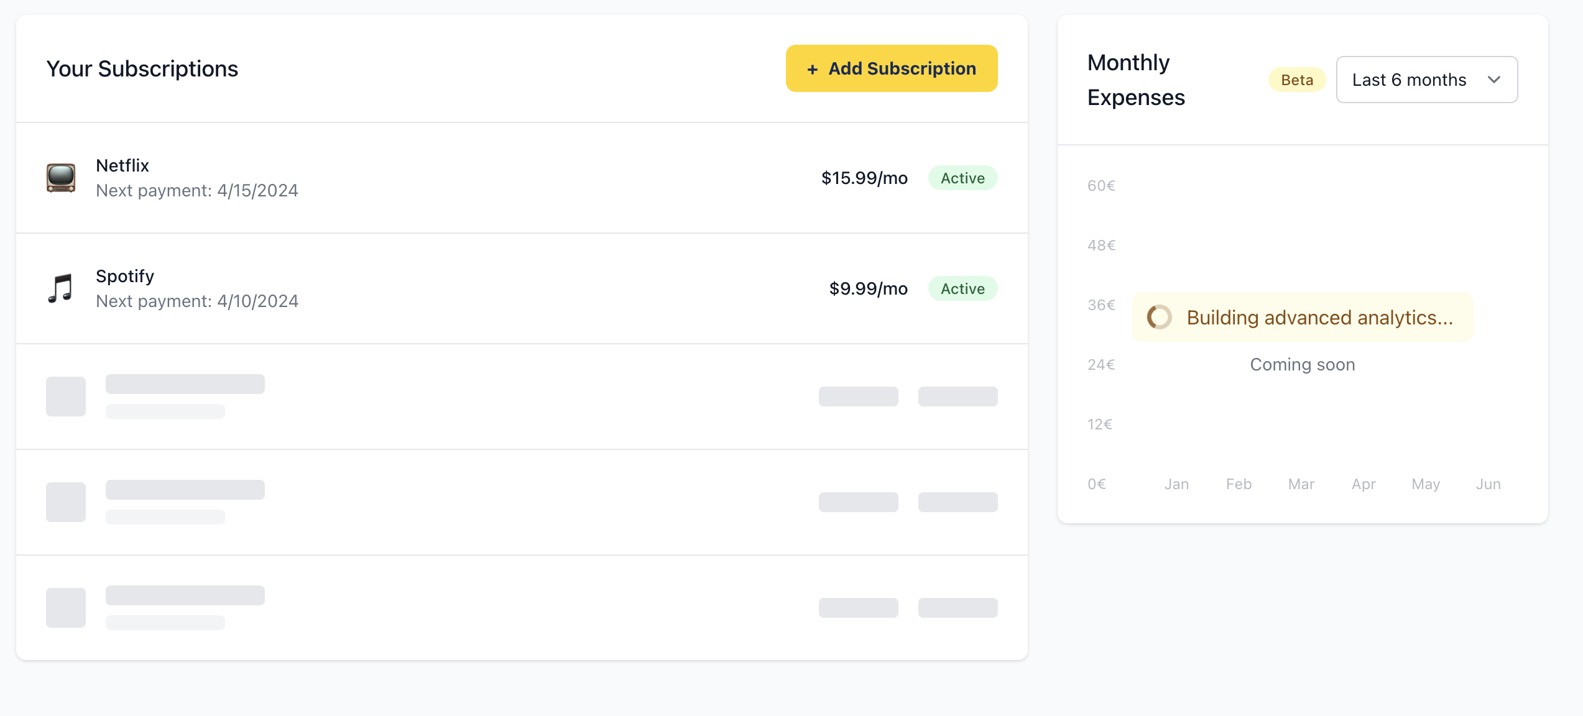1583x716 pixels.
Task: Click the Jun month label
Action: click(x=1488, y=484)
